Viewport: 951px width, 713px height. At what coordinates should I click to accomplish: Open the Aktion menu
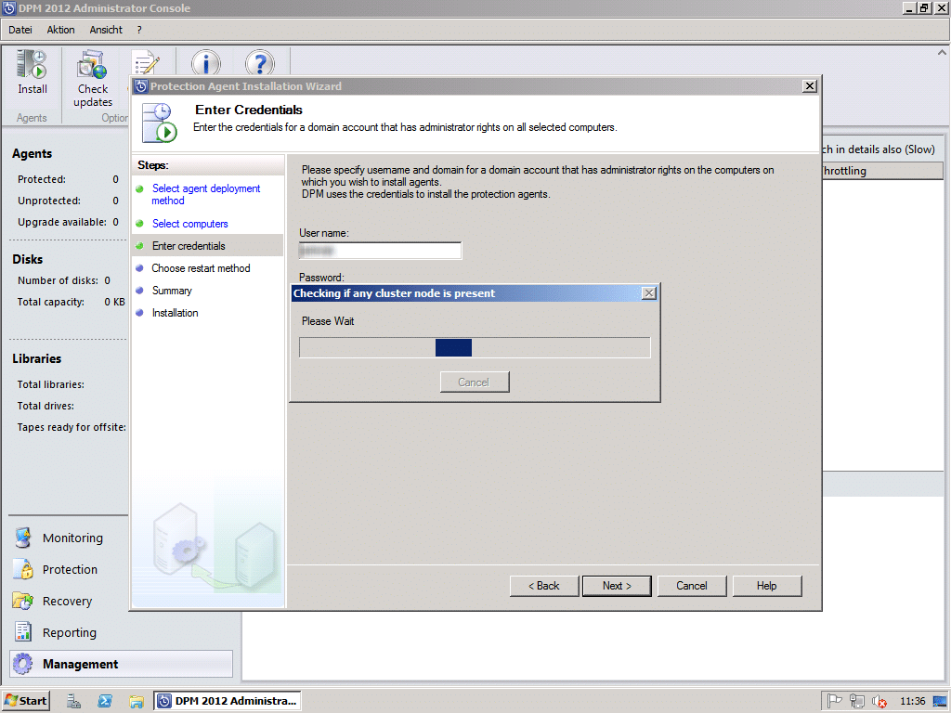pos(60,30)
